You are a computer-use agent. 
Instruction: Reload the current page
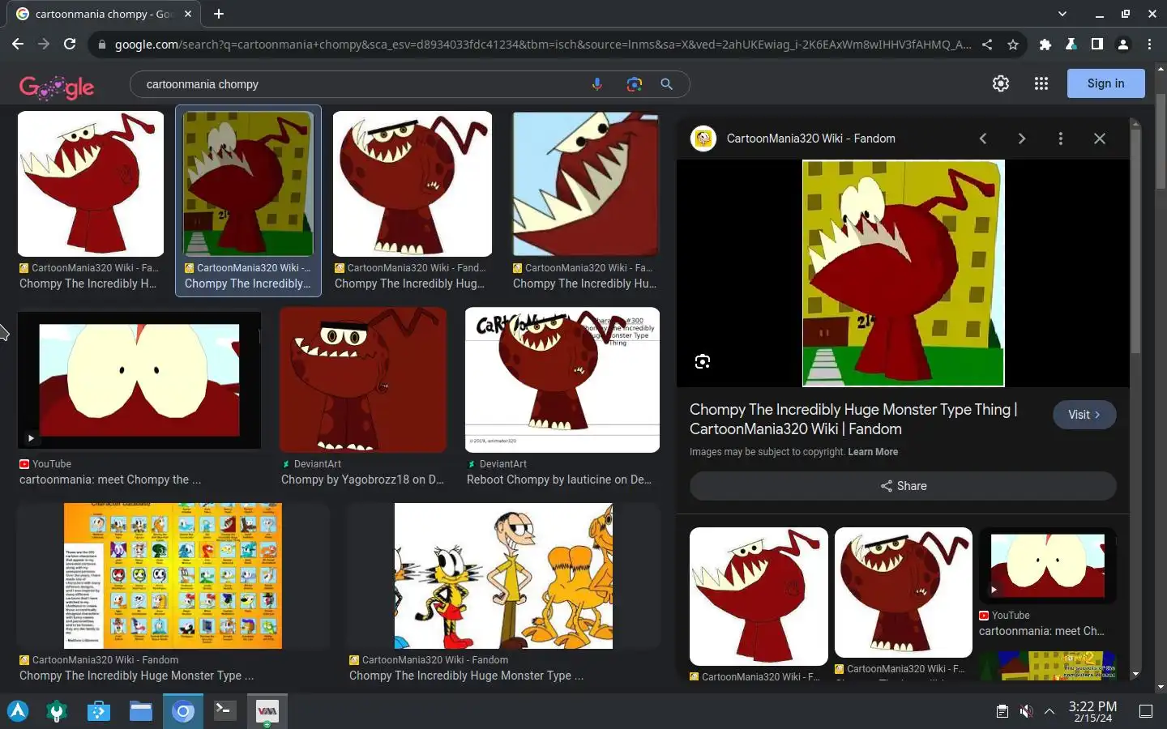(70, 45)
